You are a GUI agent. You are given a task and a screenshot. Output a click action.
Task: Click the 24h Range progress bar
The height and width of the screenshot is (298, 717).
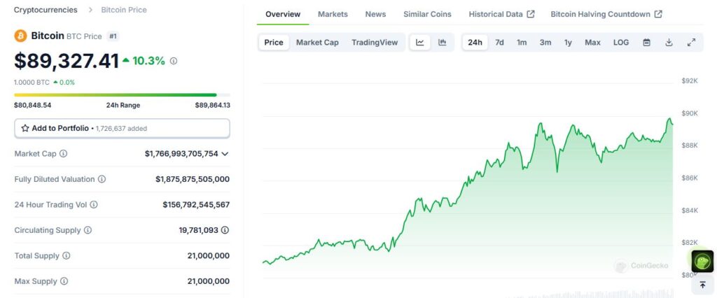[x=122, y=95]
